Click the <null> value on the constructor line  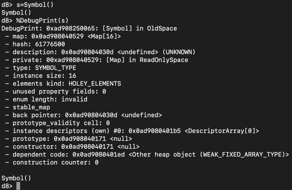pyautogui.click(x=128, y=147)
